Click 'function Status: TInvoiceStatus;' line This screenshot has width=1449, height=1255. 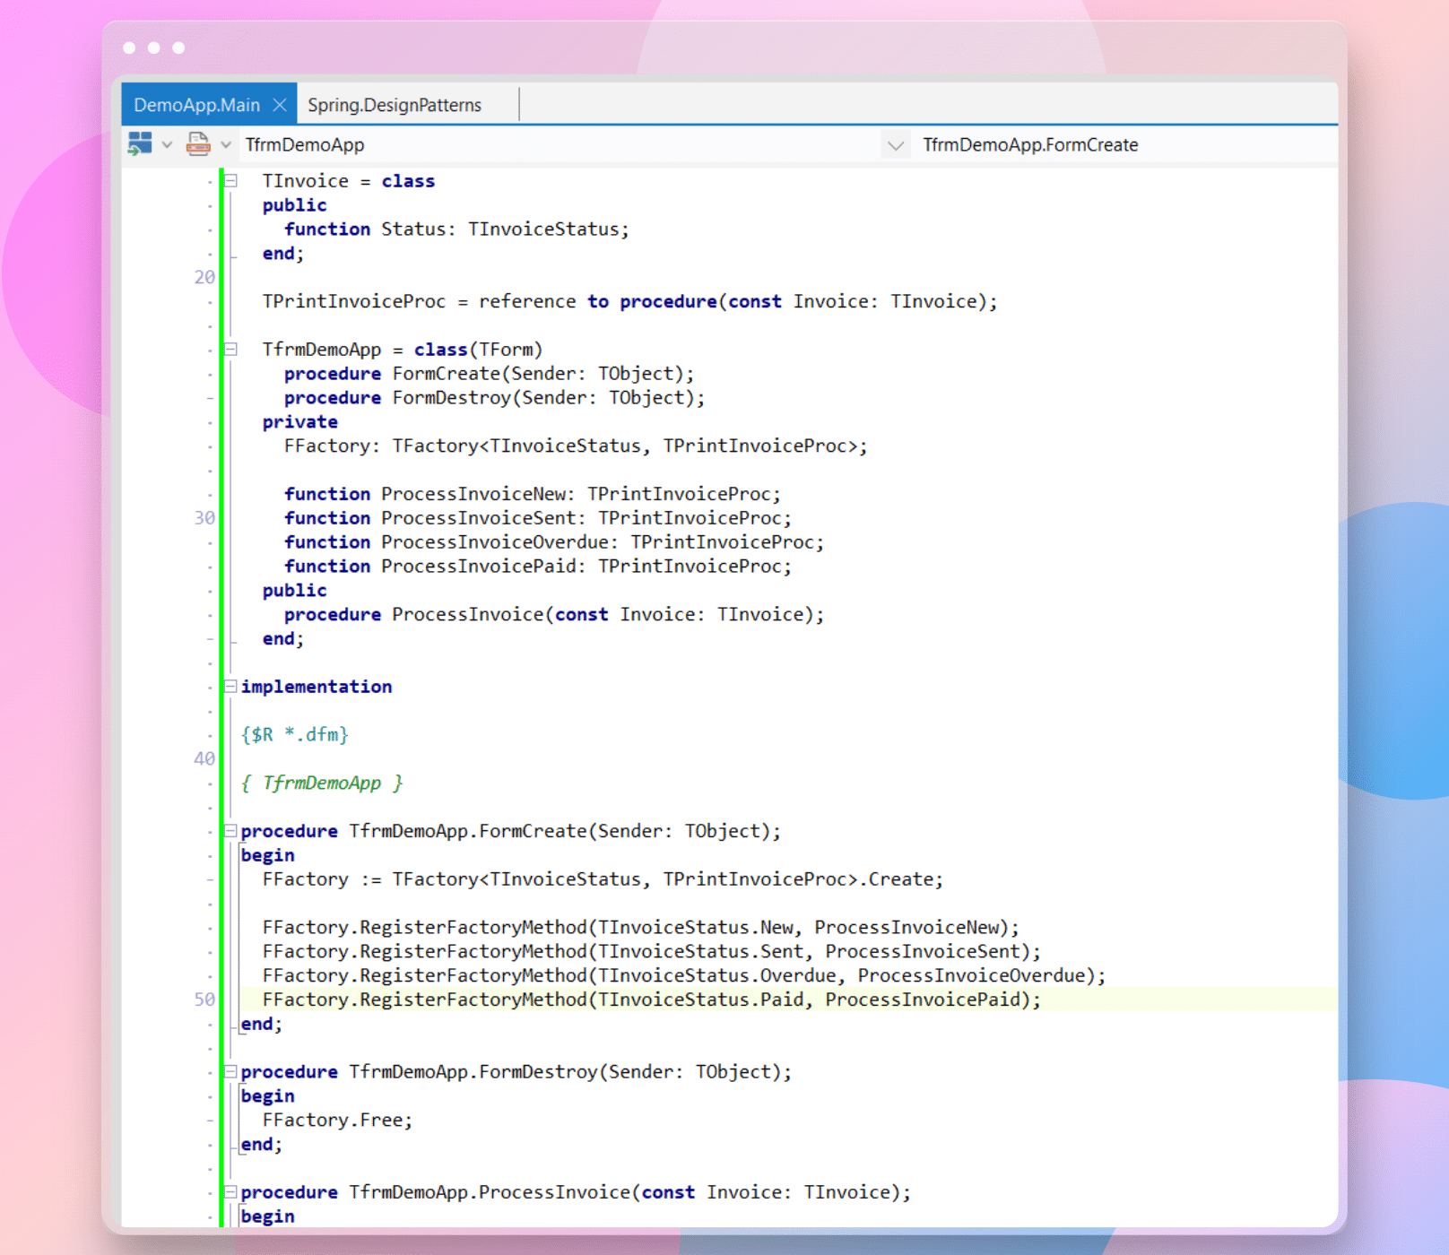click(x=456, y=229)
